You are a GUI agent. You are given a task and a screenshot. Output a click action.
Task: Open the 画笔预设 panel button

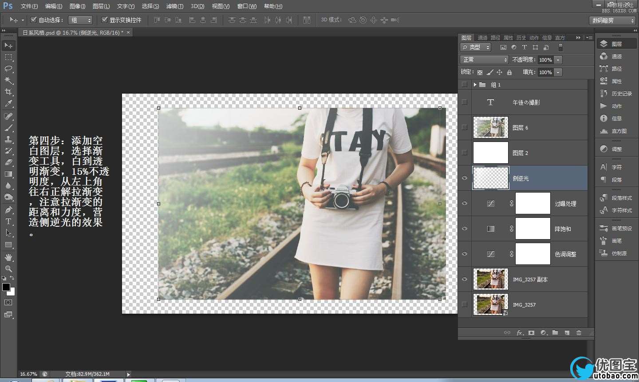(x=616, y=228)
